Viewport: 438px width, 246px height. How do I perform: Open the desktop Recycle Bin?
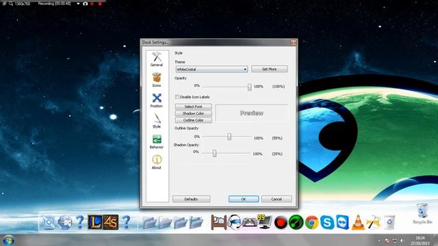422,213
